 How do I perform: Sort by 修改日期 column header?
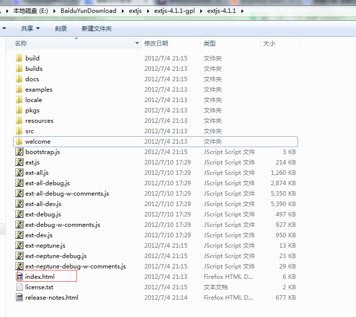tap(171, 43)
